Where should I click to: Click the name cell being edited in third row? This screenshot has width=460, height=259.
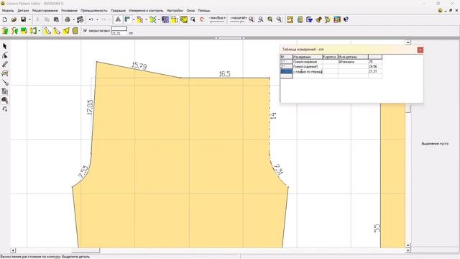click(x=308, y=71)
